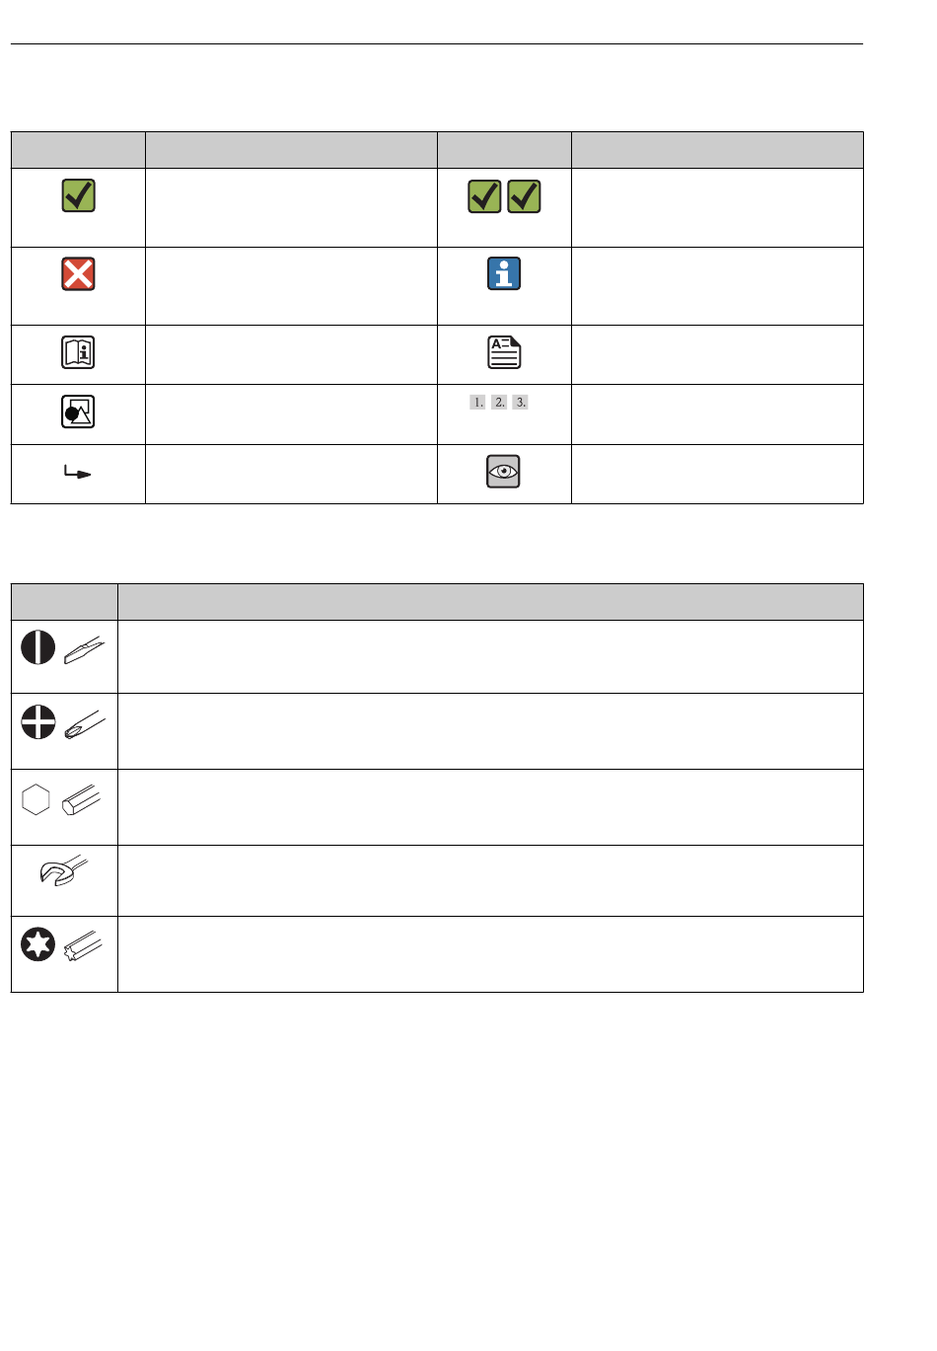This screenshot has height=1351, width=937.
Task: Click the open book documentation icon
Action: (78, 352)
